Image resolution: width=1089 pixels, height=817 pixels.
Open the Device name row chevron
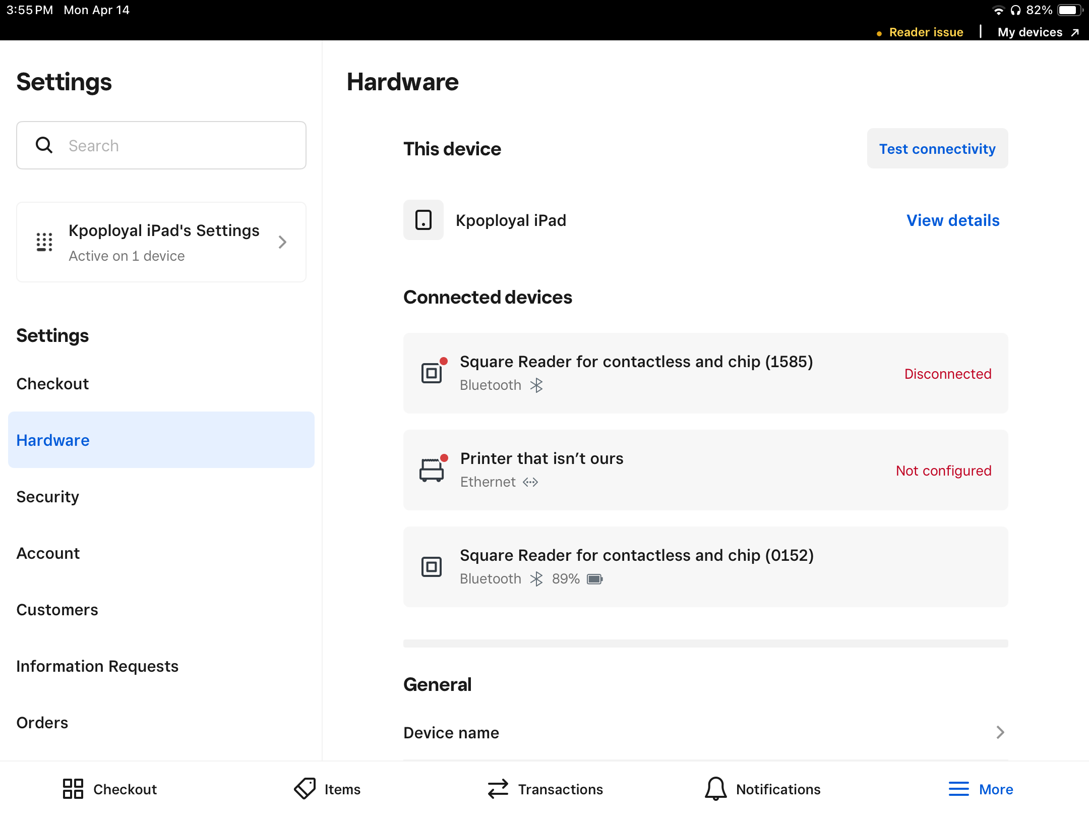pyautogui.click(x=1000, y=732)
